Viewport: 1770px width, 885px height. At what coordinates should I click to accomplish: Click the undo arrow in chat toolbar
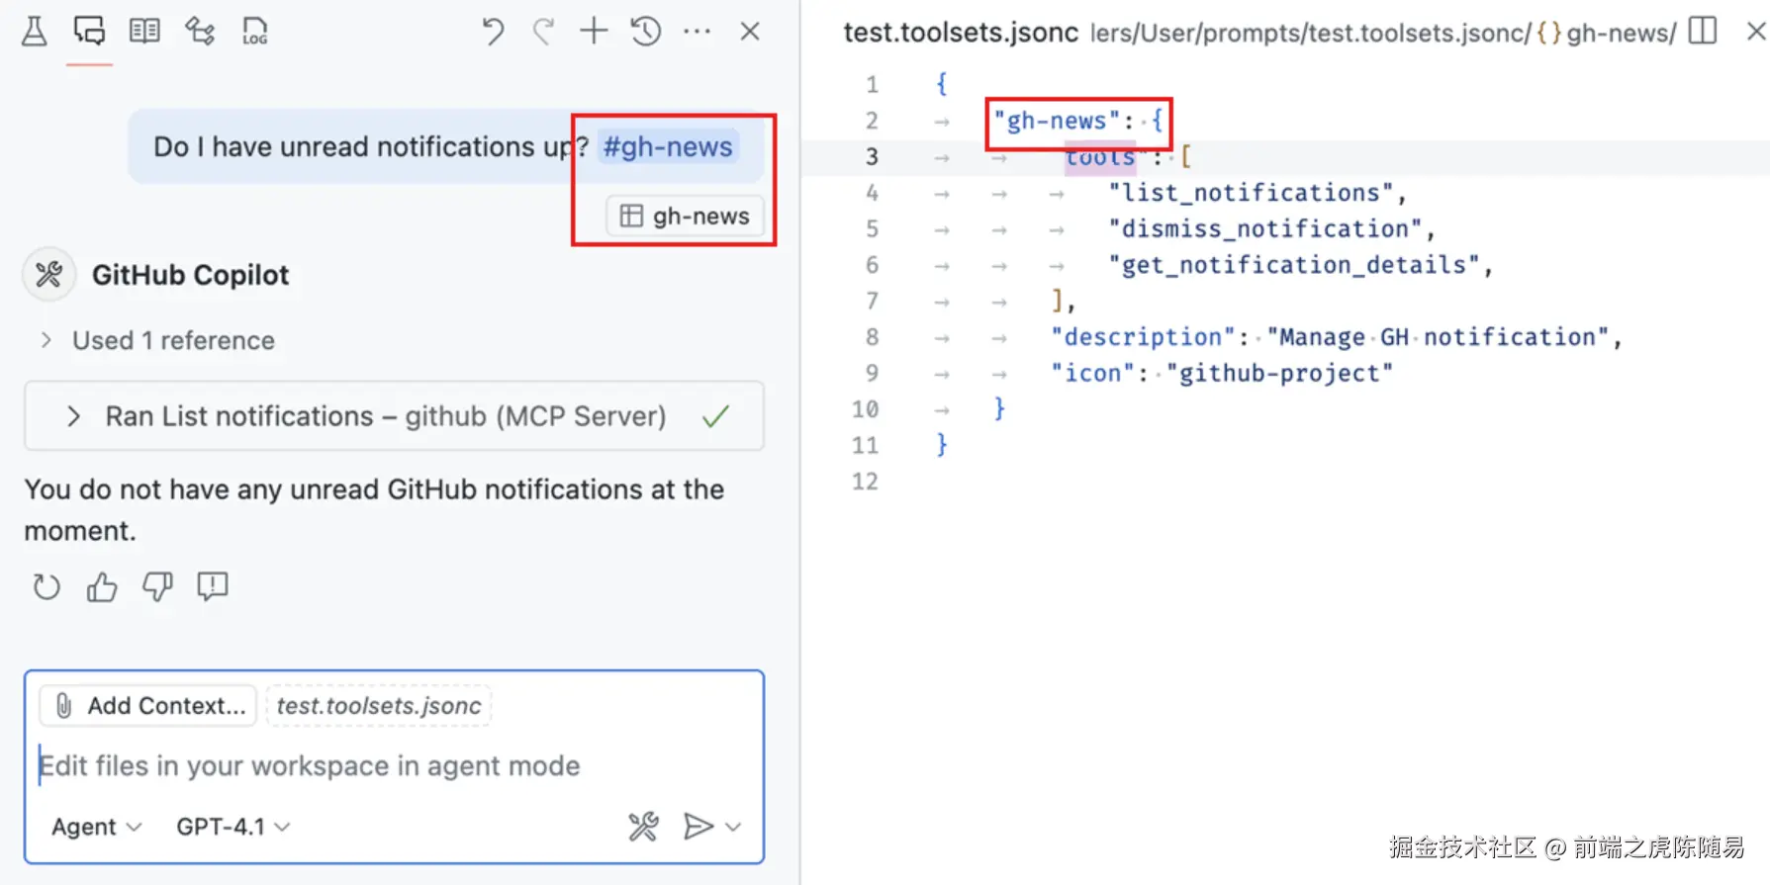(x=492, y=32)
